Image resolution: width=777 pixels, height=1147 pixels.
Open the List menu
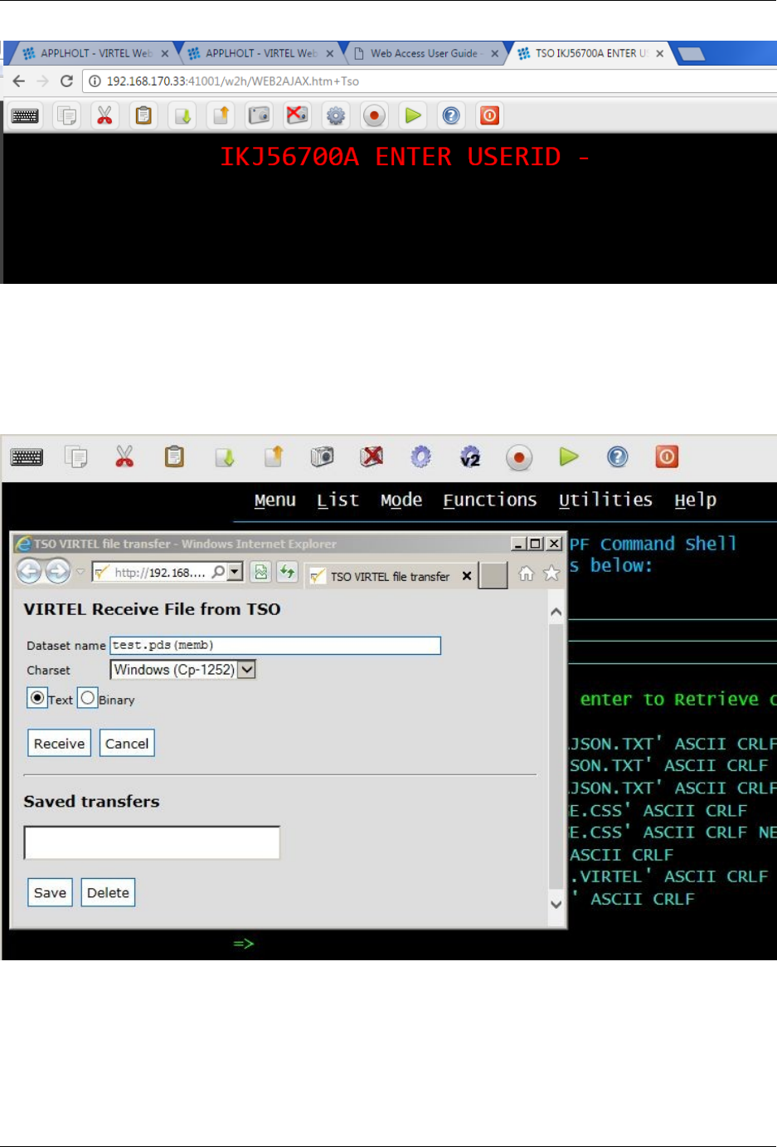[338, 500]
